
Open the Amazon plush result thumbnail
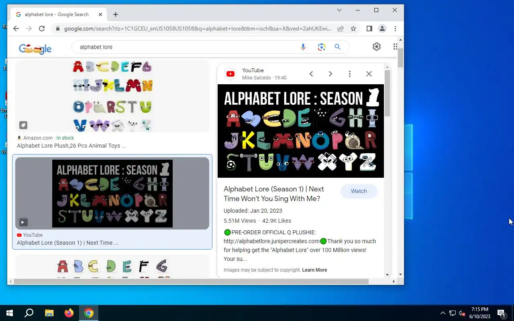tap(112, 96)
